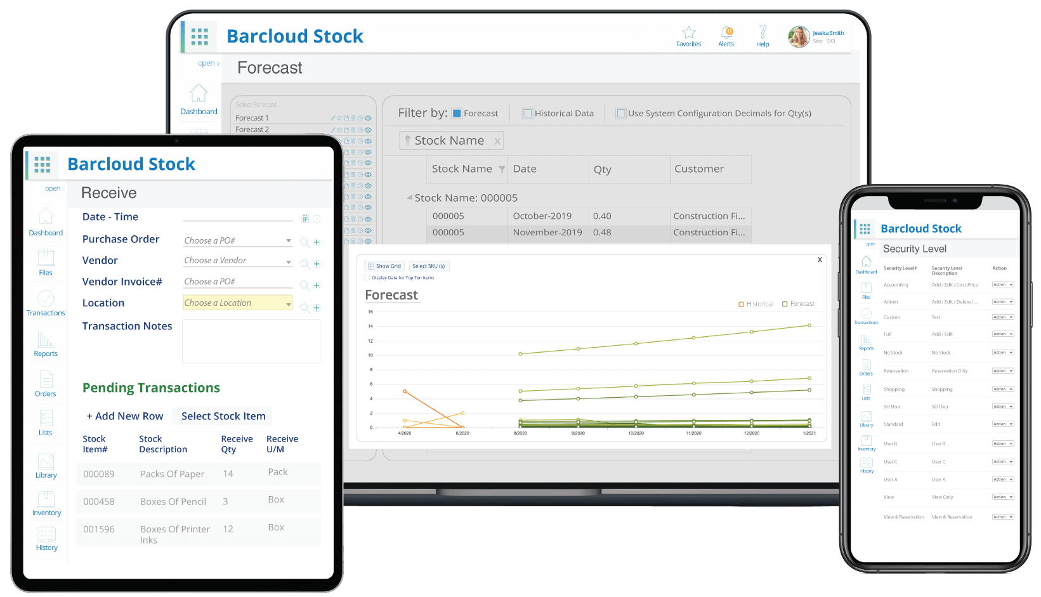
Task: Open Action dropdown for No Stock row
Action: click(1003, 353)
